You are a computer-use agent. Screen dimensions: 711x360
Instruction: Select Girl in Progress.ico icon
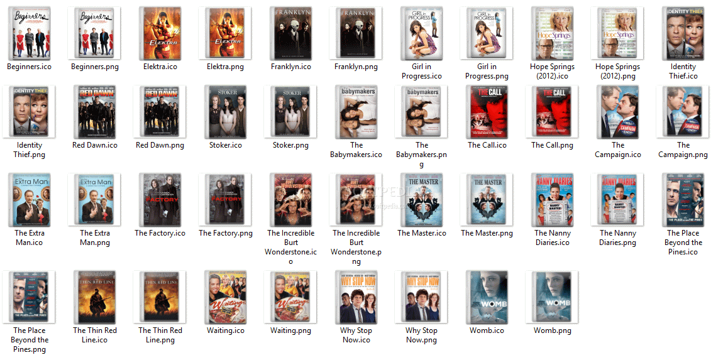click(x=421, y=33)
